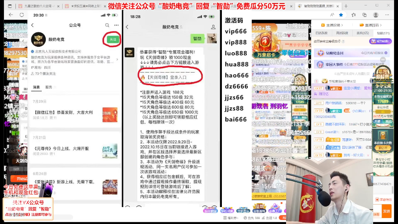Collapse the floating widget with minus icon
Image resolution: width=398 pixels, height=224 pixels.
pyautogui.click(x=383, y=60)
